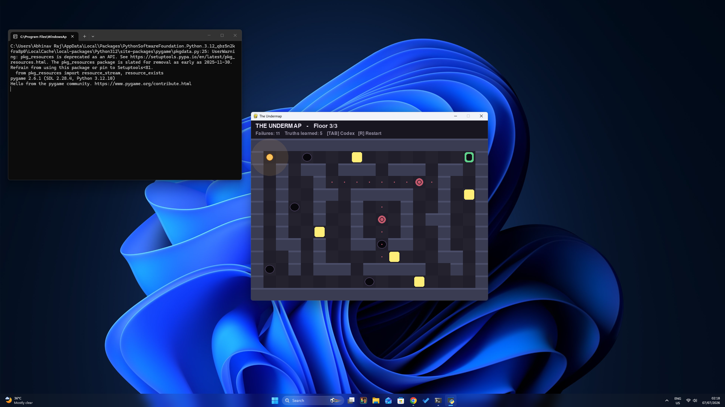Viewport: 725px width, 407px height.
Task: Click the yellow tile below the green exit
Action: coord(469,195)
